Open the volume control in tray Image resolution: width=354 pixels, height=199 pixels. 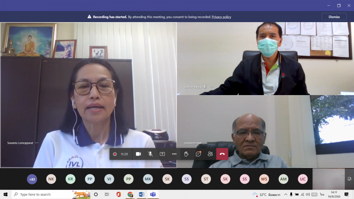(x=308, y=195)
